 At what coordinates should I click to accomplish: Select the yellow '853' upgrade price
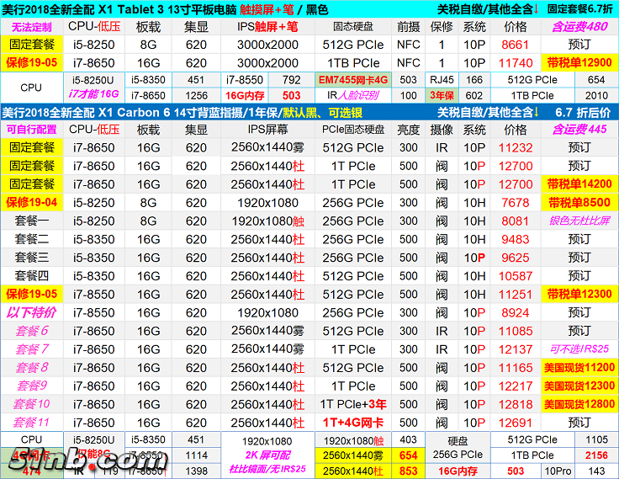(x=408, y=471)
